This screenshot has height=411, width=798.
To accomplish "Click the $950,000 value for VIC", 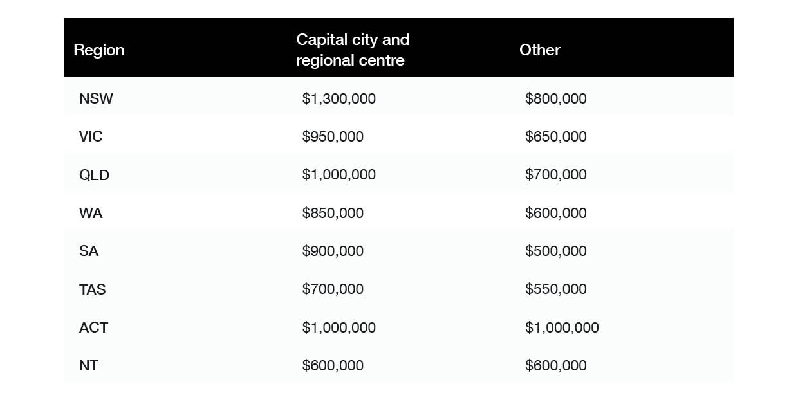I will (x=333, y=136).
